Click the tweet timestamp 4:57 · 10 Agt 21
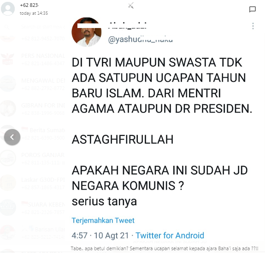 100,236
